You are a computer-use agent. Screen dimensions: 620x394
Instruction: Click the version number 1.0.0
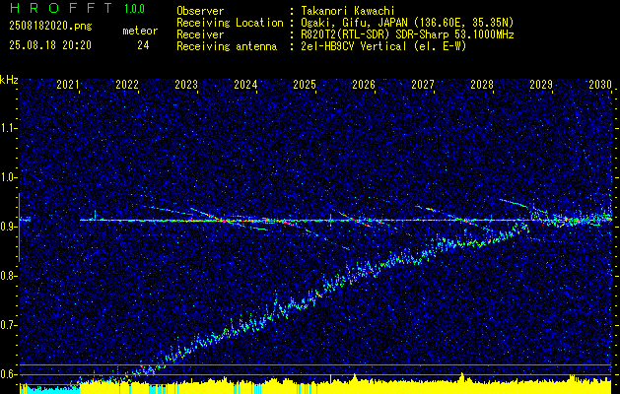pyautogui.click(x=134, y=8)
